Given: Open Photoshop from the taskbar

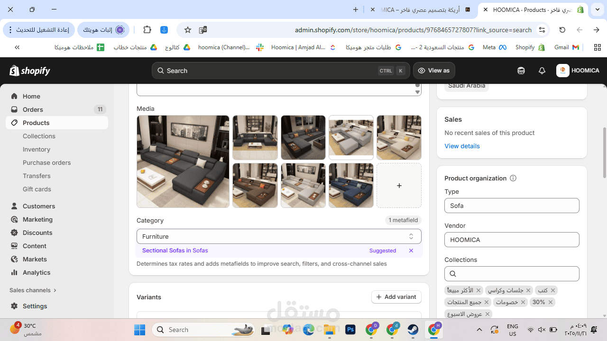Looking at the screenshot, I should pos(350,330).
